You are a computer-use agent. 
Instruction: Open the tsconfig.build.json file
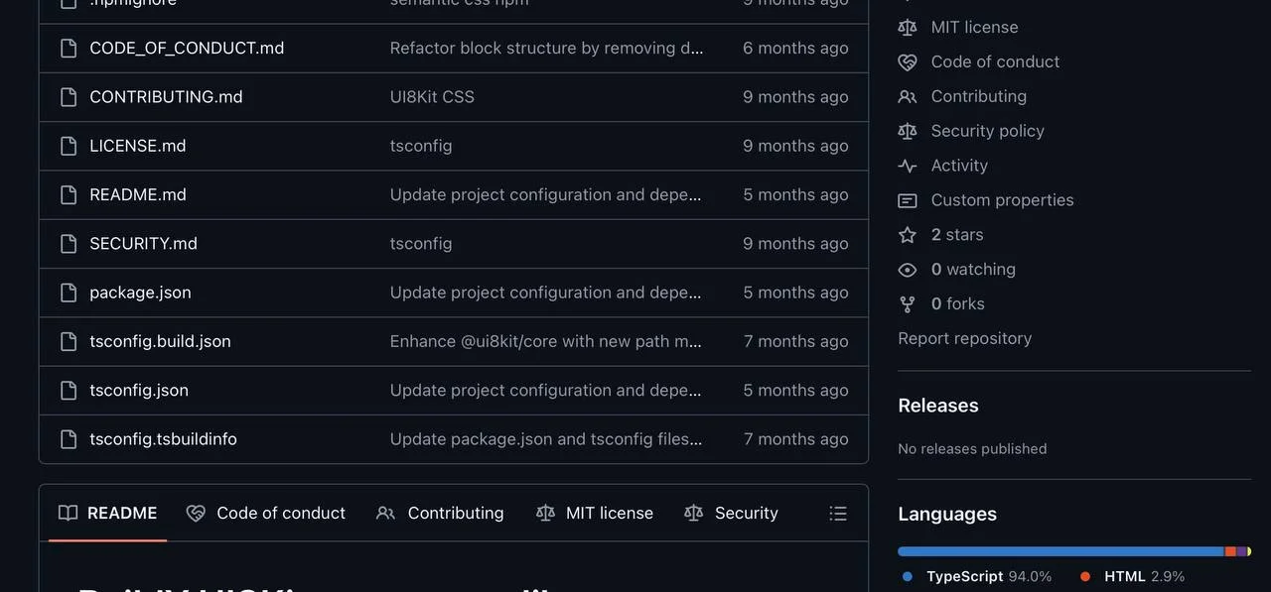160,341
